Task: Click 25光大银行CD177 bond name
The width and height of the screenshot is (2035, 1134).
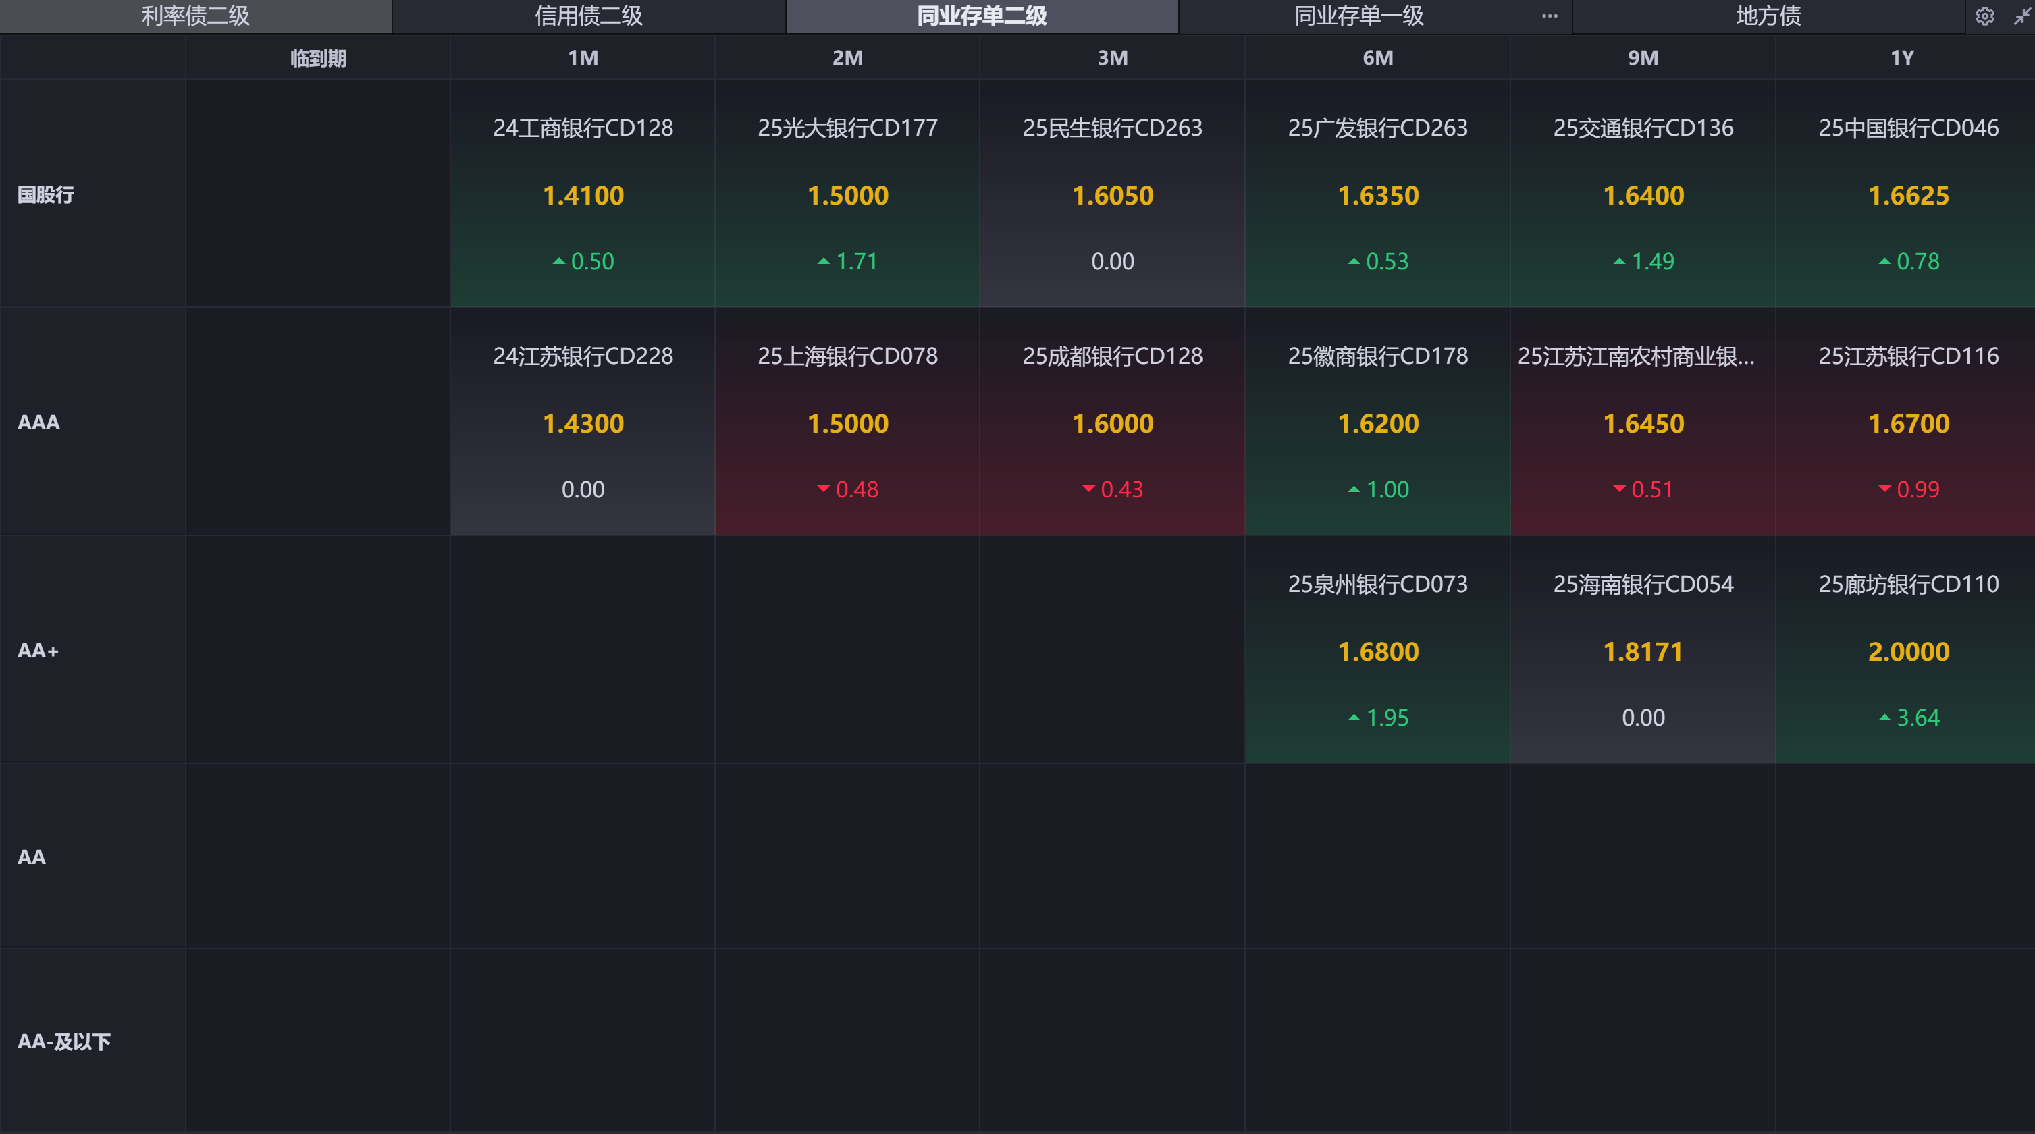Action: [847, 128]
